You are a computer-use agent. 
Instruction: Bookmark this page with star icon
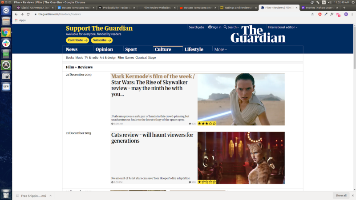click(312, 14)
